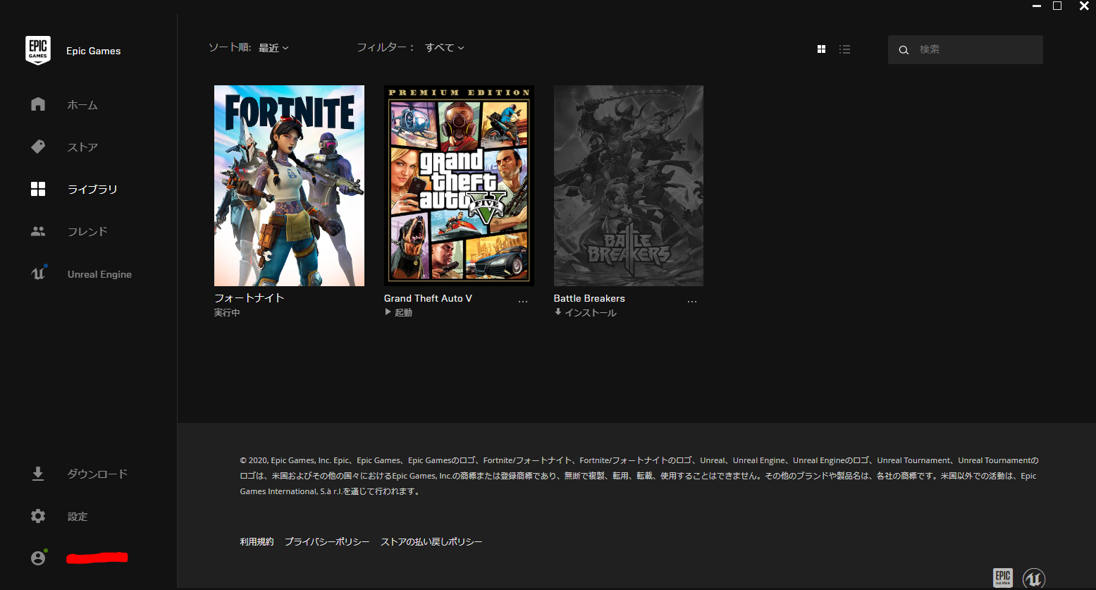Viewport: 1096px width, 590px height.
Task: Click the 検索 search input field
Action: [x=966, y=50]
